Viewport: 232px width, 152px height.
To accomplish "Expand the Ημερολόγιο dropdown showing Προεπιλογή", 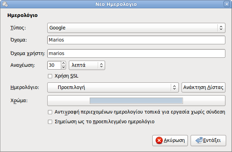I will (x=113, y=88).
